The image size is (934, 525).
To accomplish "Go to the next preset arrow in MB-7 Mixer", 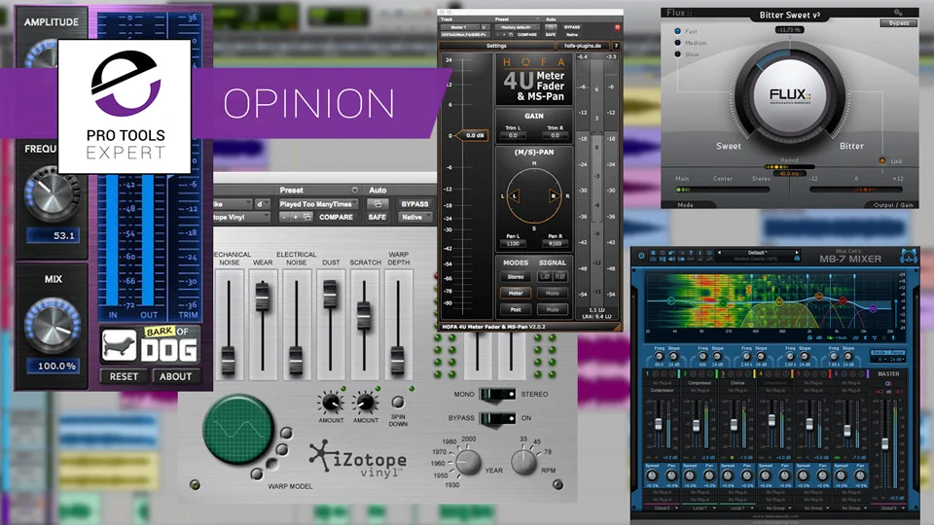I will [x=797, y=253].
